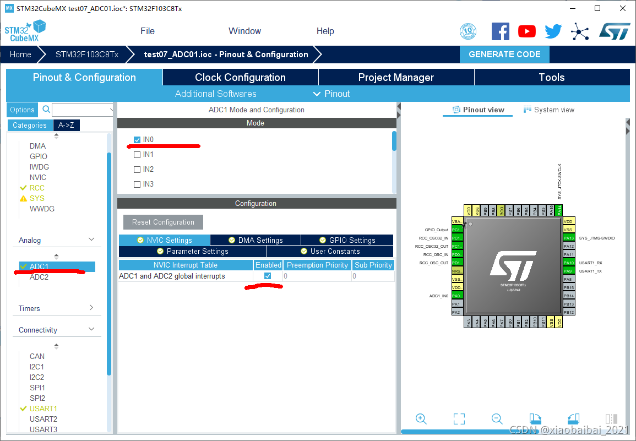Viewport: 636px width, 441px height.
Task: Click the Mode list vertical scrollbar
Action: pyautogui.click(x=394, y=141)
